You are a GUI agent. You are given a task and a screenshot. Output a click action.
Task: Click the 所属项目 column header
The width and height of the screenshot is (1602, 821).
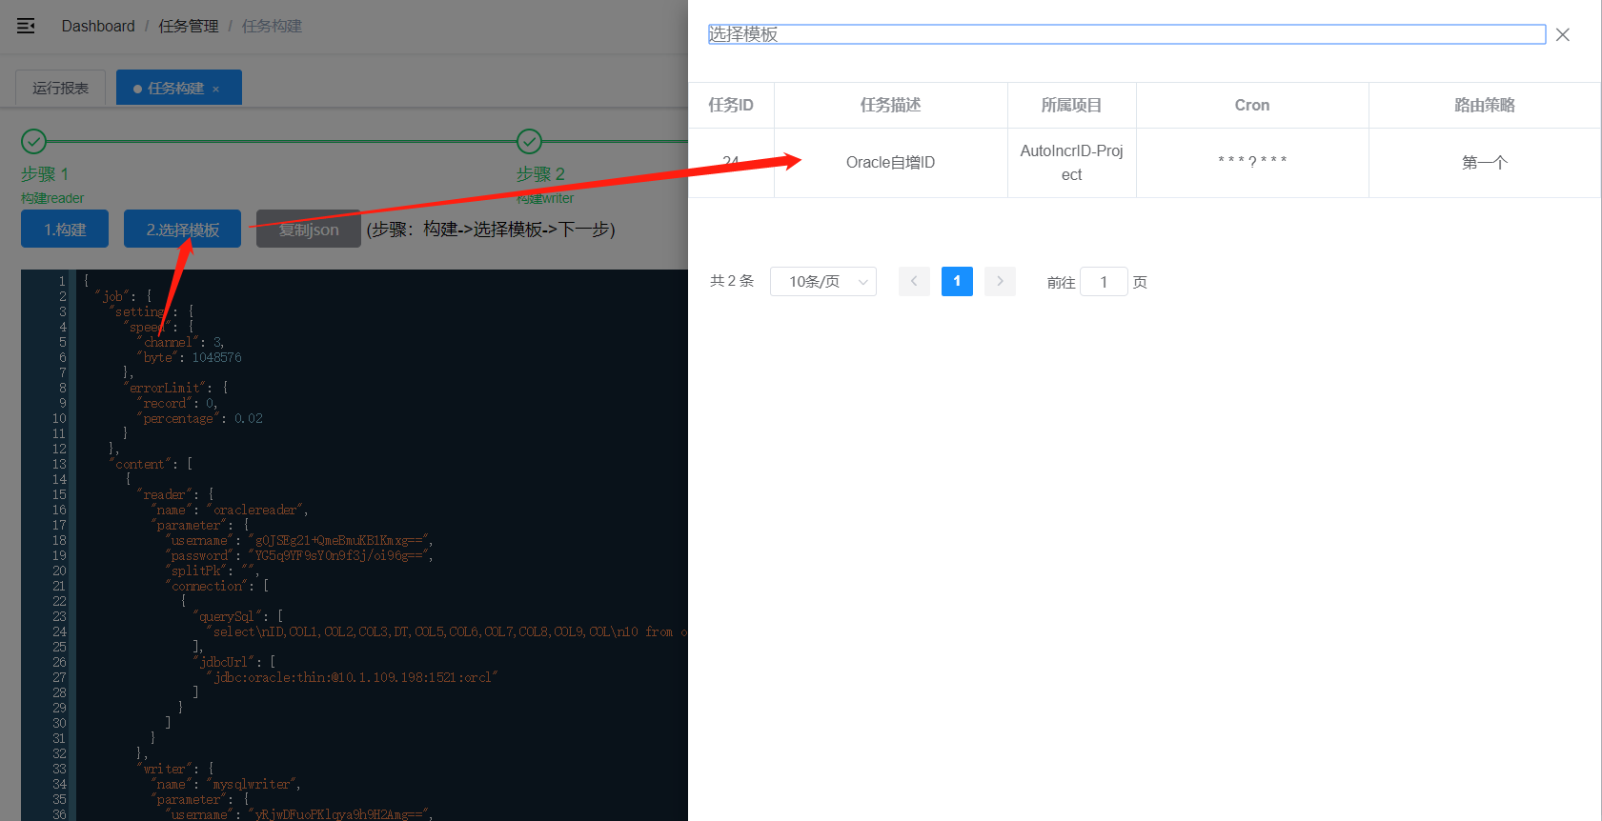tap(1071, 105)
